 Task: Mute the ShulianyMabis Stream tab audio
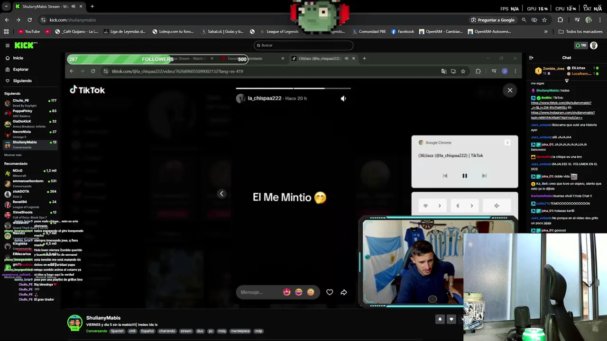coord(73,7)
